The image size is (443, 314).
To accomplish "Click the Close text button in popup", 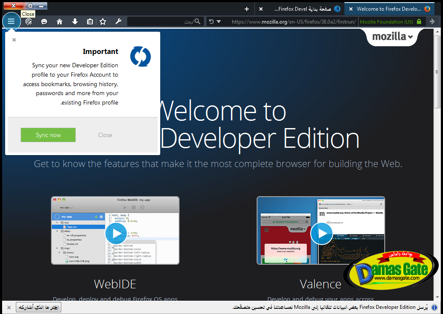I will 105,135.
